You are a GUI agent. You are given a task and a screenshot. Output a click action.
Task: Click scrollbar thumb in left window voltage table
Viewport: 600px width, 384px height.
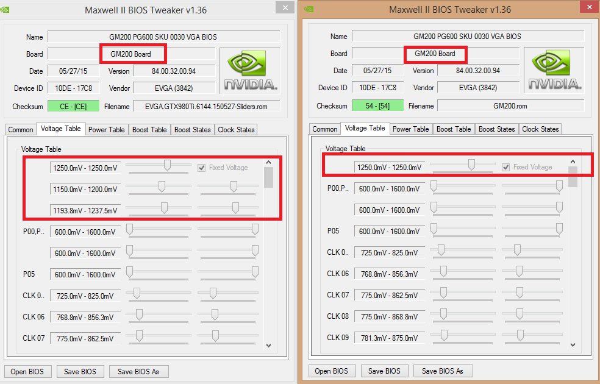click(x=269, y=178)
